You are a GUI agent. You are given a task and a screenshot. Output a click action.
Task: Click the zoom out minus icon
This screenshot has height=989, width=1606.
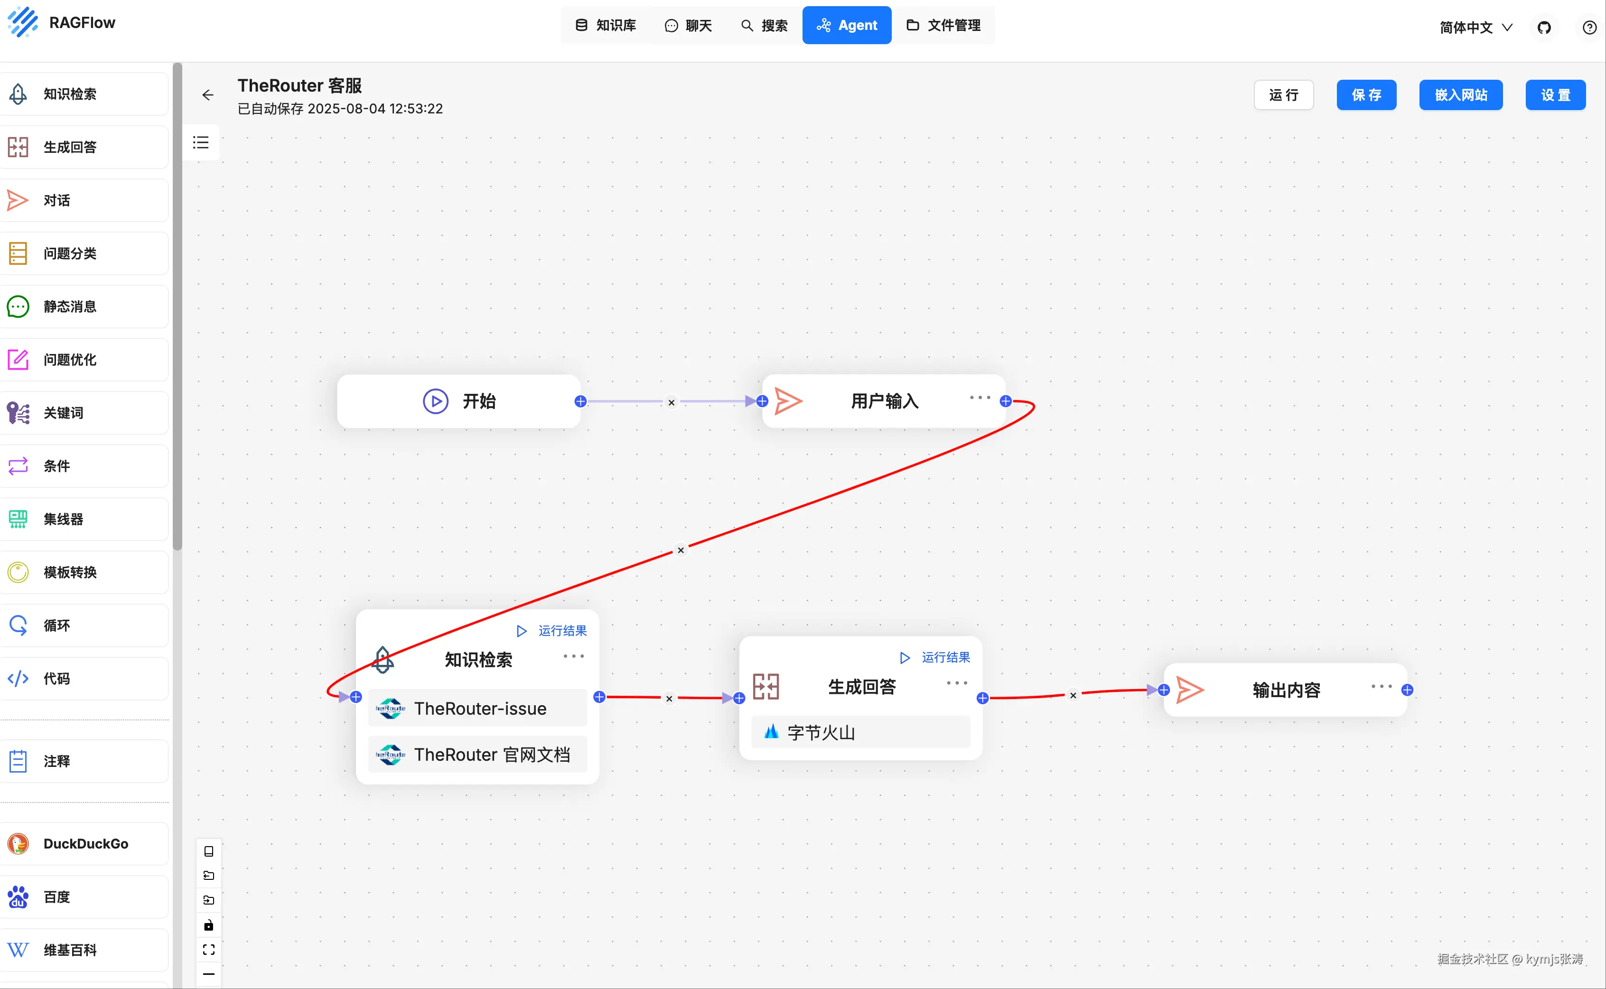tap(209, 974)
